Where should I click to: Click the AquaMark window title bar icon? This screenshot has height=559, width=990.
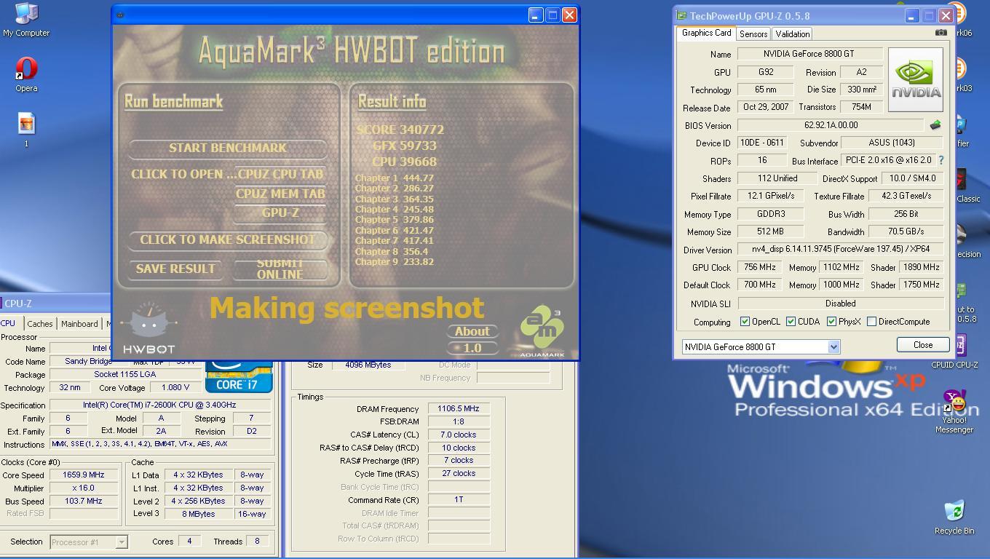point(120,15)
